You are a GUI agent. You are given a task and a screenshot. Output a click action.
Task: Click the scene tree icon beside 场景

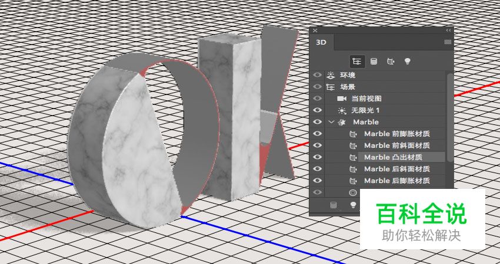pyautogui.click(x=330, y=87)
